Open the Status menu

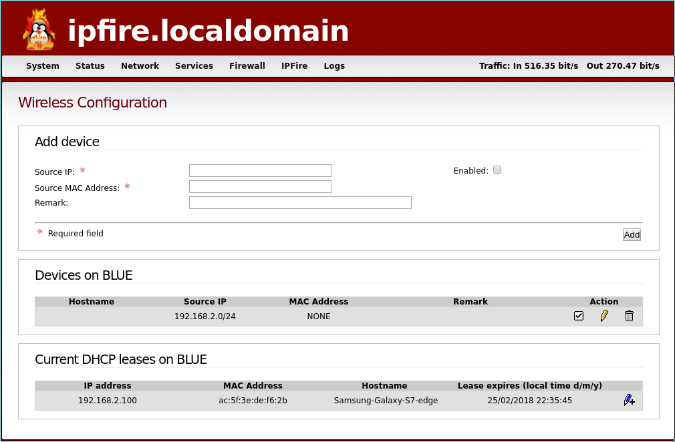[x=90, y=65]
